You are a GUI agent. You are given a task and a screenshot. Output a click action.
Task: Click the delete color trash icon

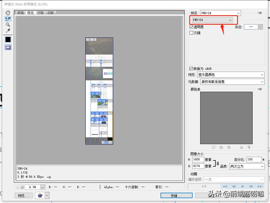click(249, 147)
